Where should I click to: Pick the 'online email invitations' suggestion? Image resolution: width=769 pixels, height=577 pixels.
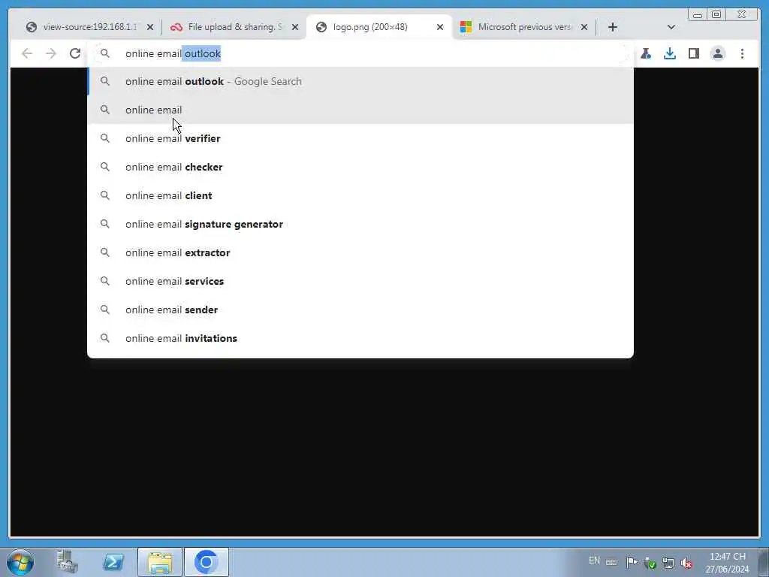[360, 338]
